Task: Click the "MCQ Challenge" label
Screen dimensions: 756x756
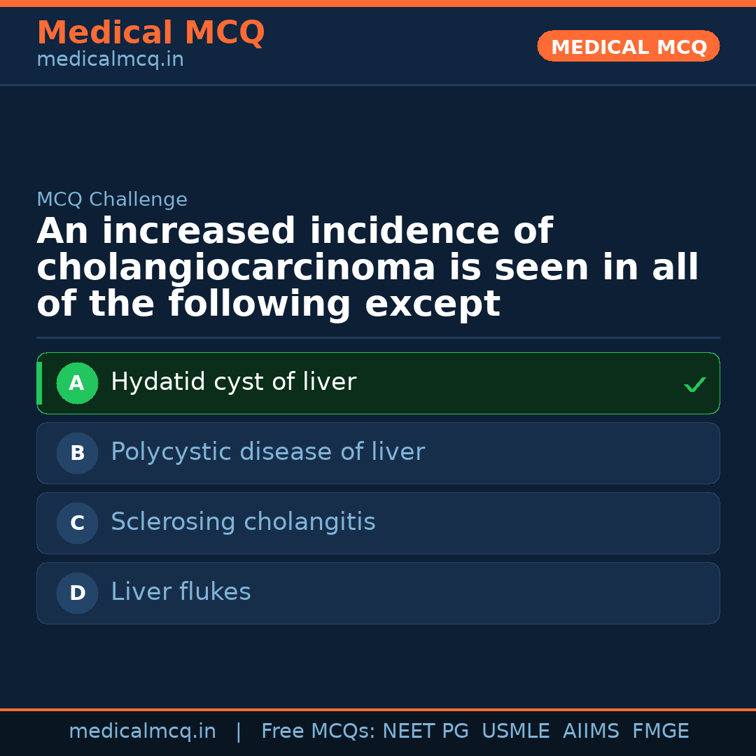Action: [x=112, y=199]
